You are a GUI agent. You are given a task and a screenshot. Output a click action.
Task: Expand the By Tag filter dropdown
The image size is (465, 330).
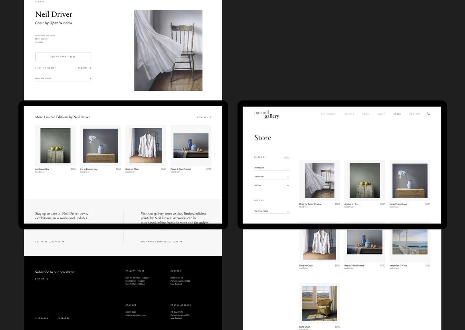(271, 185)
